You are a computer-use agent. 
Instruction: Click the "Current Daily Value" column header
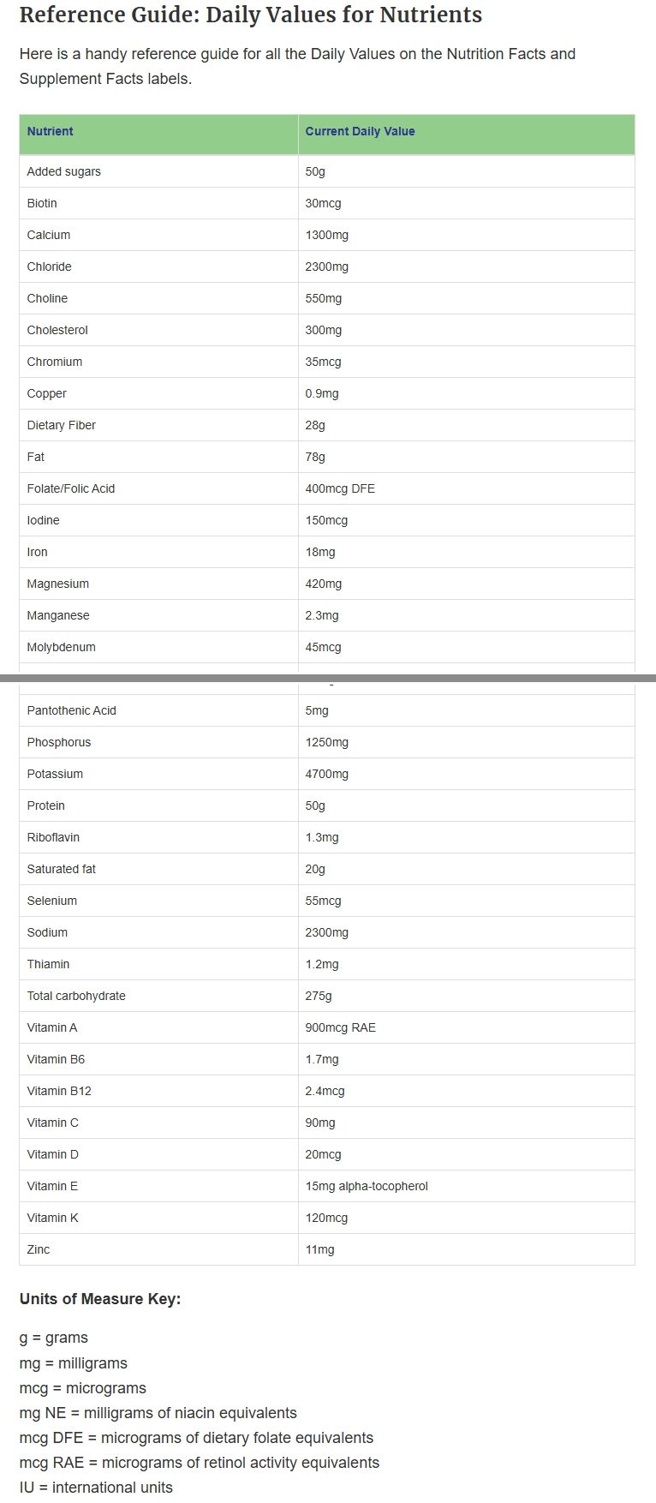click(x=360, y=131)
